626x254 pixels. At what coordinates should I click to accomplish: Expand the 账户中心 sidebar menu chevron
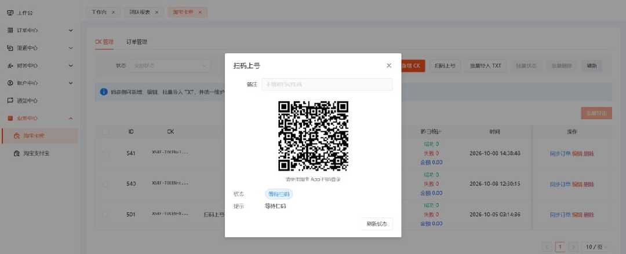(x=71, y=83)
